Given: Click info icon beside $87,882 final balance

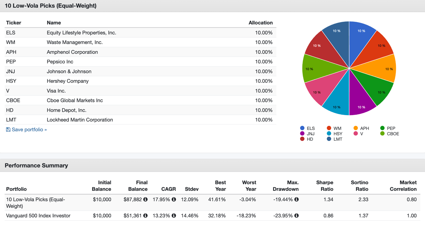Looking at the screenshot, I should click(145, 199).
